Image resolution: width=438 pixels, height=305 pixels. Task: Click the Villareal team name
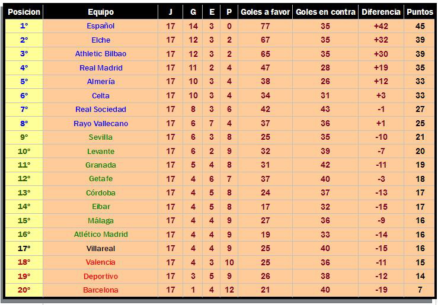pyautogui.click(x=101, y=248)
